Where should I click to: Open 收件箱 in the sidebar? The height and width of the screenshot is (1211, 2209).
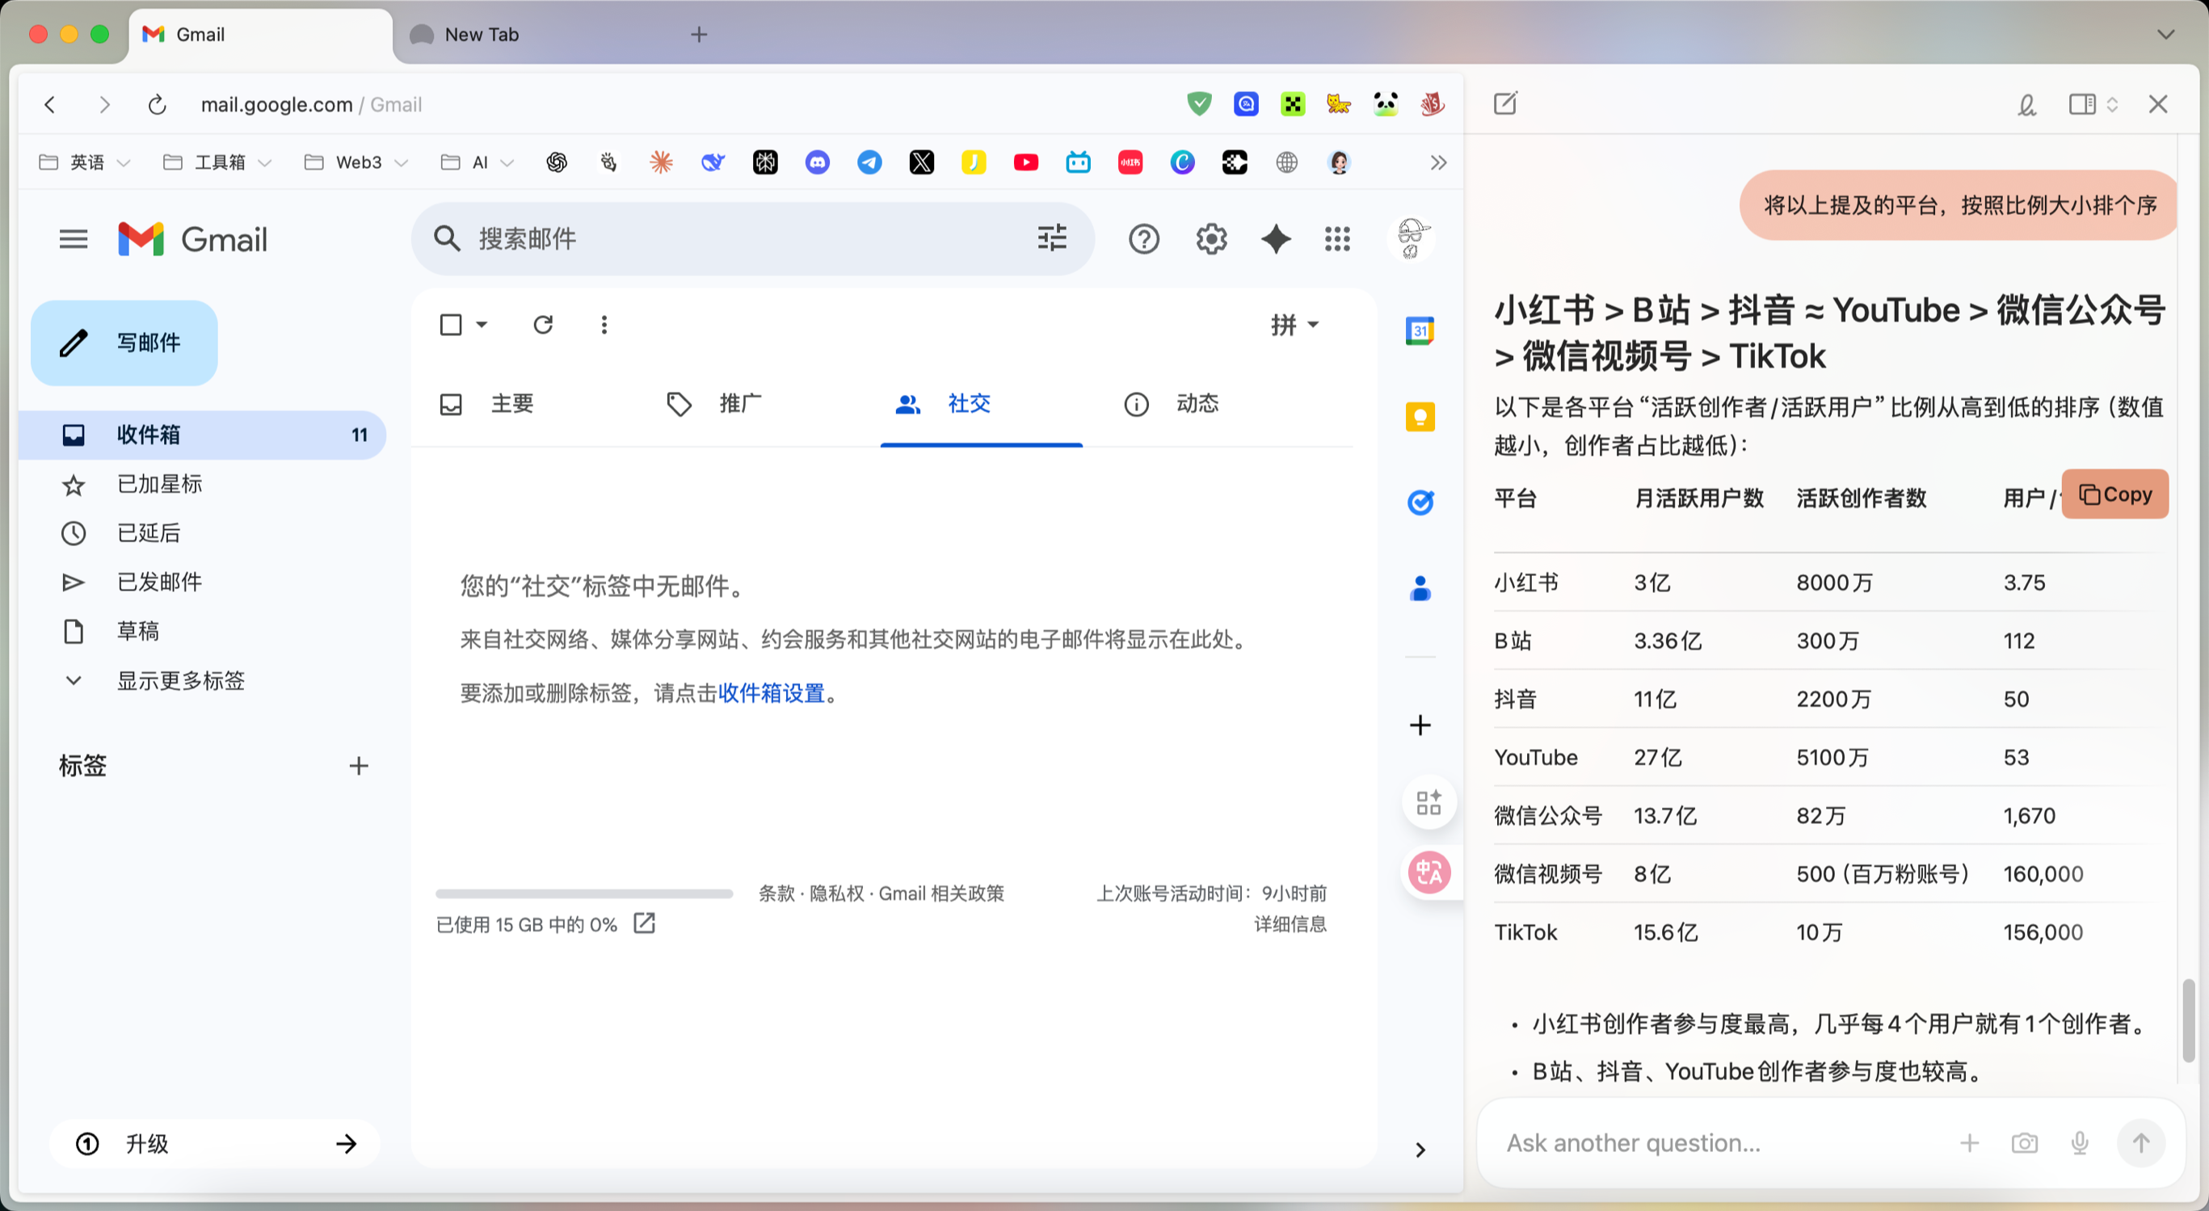click(201, 435)
